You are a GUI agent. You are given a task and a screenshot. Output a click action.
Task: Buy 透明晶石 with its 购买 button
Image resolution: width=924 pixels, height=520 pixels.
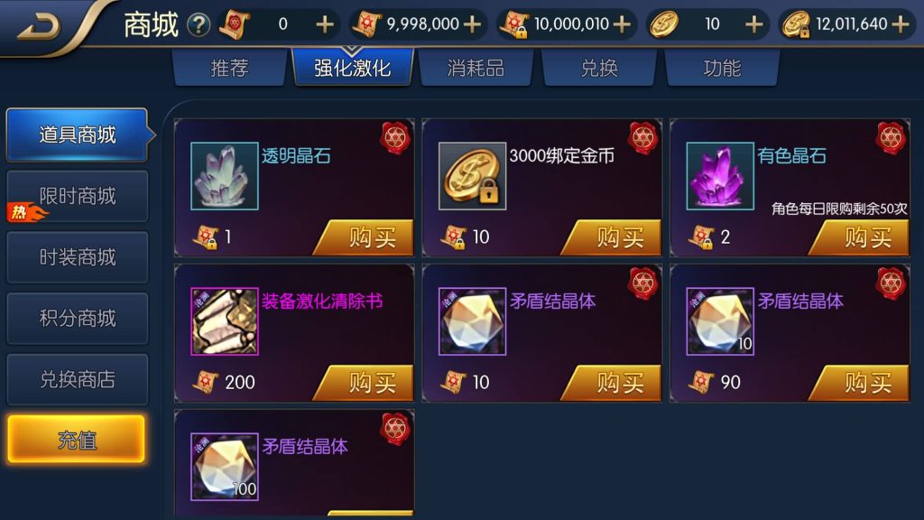364,237
